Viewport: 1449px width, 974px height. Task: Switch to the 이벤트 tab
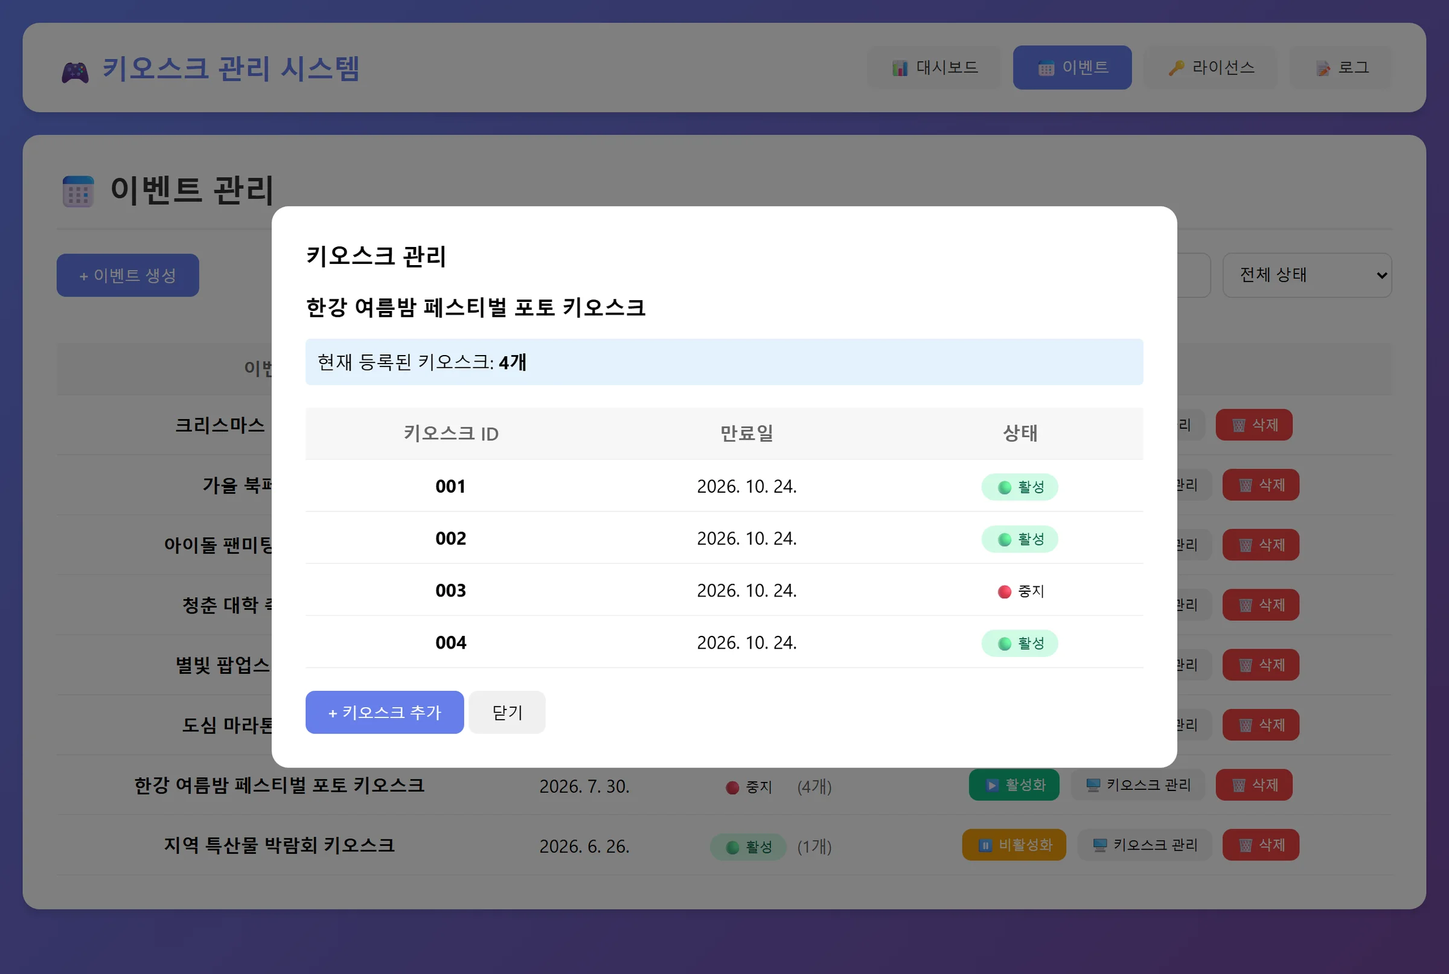click(1072, 67)
